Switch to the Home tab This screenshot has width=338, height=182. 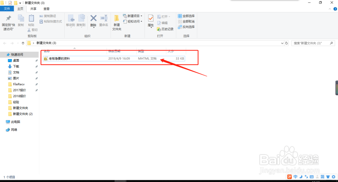point(20,9)
